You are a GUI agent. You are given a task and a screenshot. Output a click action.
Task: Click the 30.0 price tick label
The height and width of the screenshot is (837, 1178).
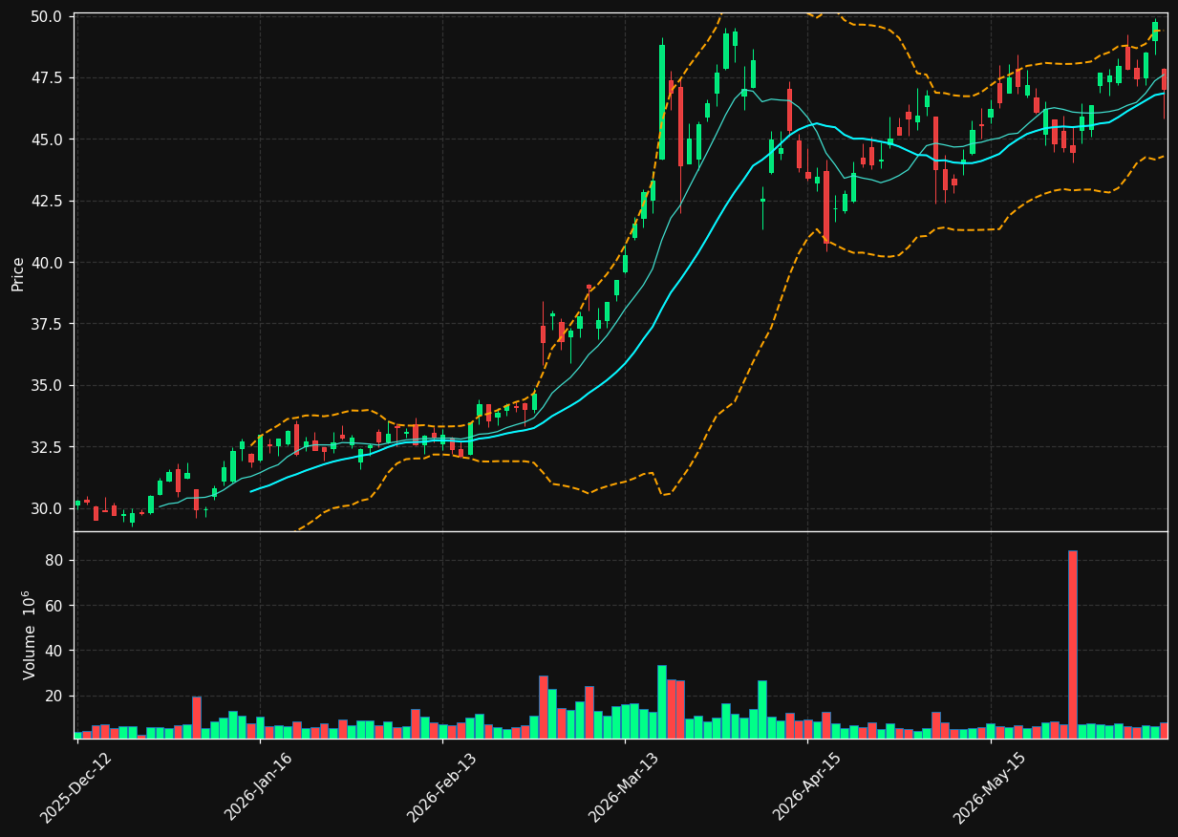click(47, 509)
